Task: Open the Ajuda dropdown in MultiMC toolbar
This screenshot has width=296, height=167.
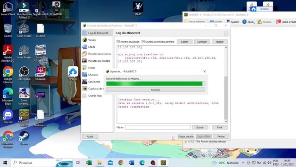Action: point(248,22)
